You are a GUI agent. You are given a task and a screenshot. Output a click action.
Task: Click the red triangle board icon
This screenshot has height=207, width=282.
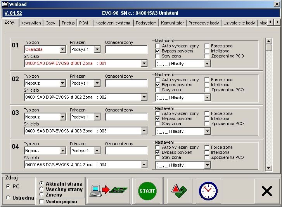tap(176, 191)
